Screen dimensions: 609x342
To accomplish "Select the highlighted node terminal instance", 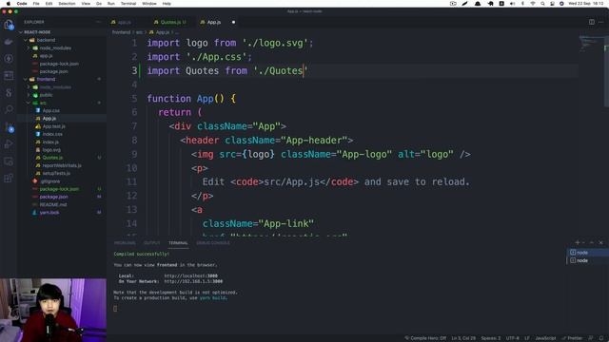I will tap(587, 253).
